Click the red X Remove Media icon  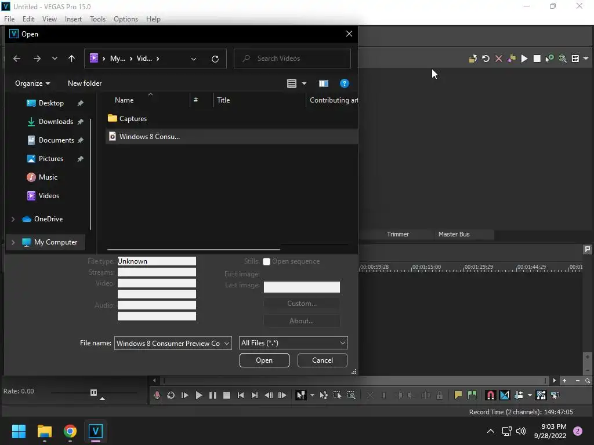tap(498, 59)
